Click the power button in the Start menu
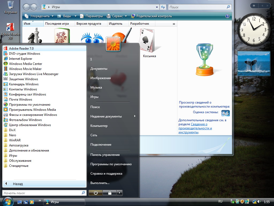Screen dimensions: 274x206 (x=96, y=193)
